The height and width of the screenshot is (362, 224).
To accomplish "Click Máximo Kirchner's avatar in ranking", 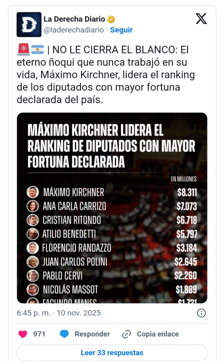I will (32, 192).
